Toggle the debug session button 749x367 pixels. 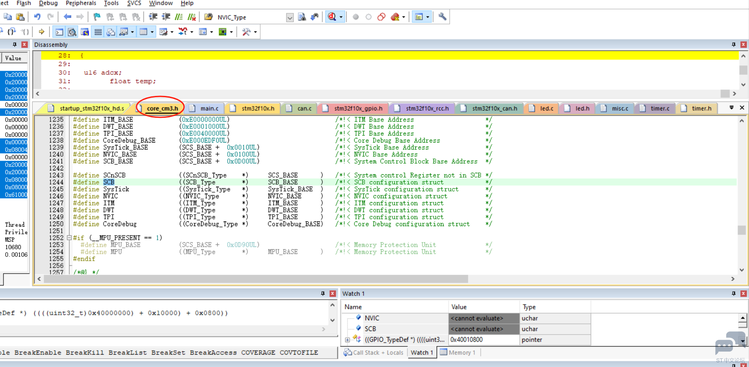pyautogui.click(x=332, y=17)
